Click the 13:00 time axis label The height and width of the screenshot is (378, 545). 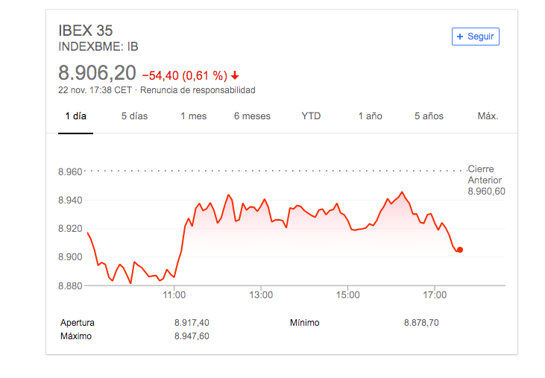261,295
